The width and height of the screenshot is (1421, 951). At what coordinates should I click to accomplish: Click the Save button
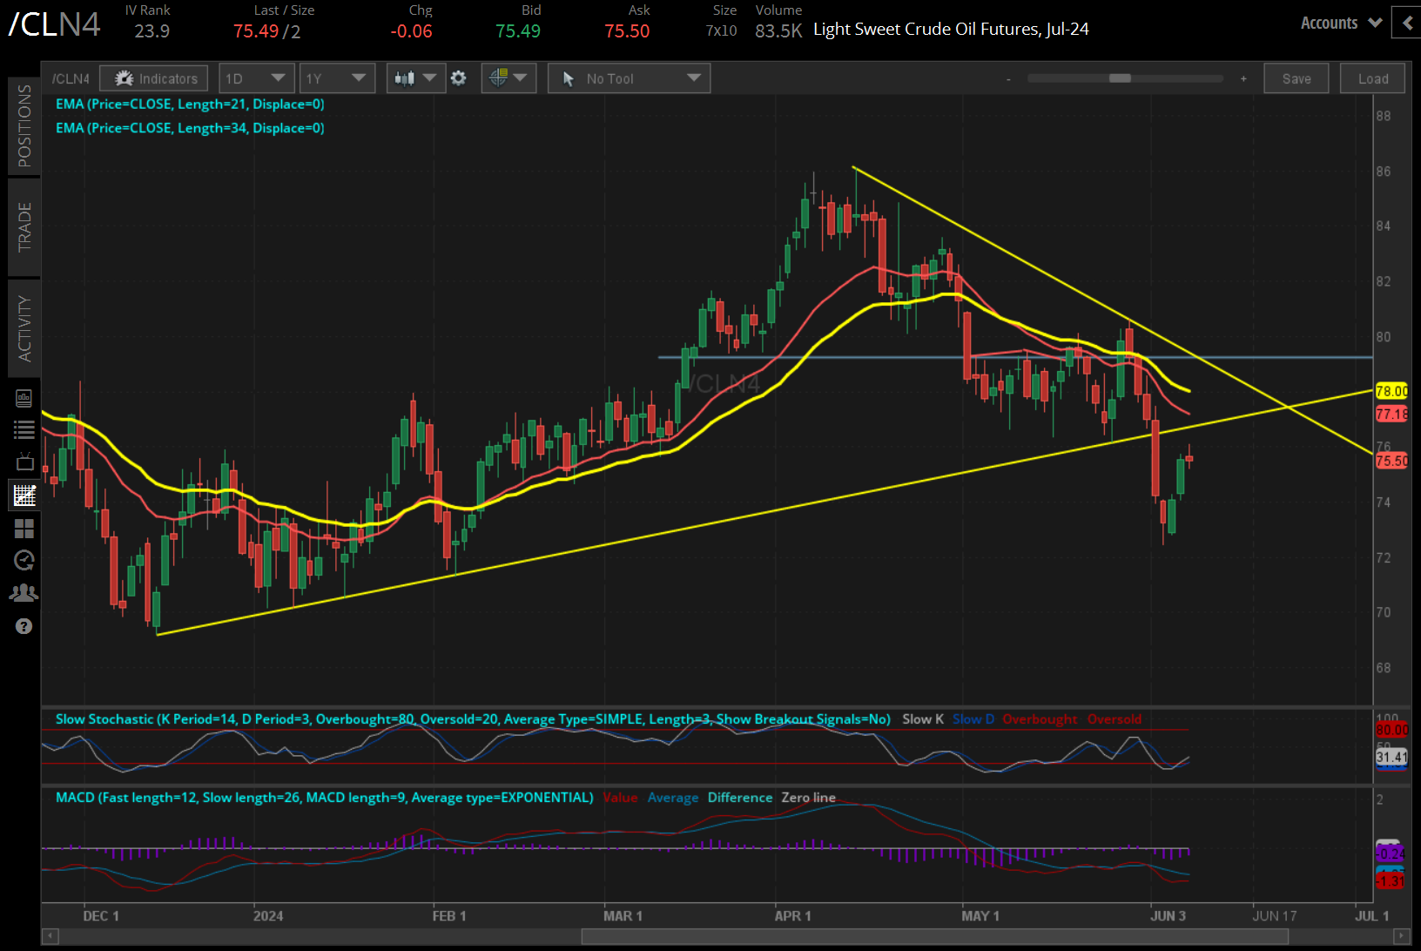1296,78
